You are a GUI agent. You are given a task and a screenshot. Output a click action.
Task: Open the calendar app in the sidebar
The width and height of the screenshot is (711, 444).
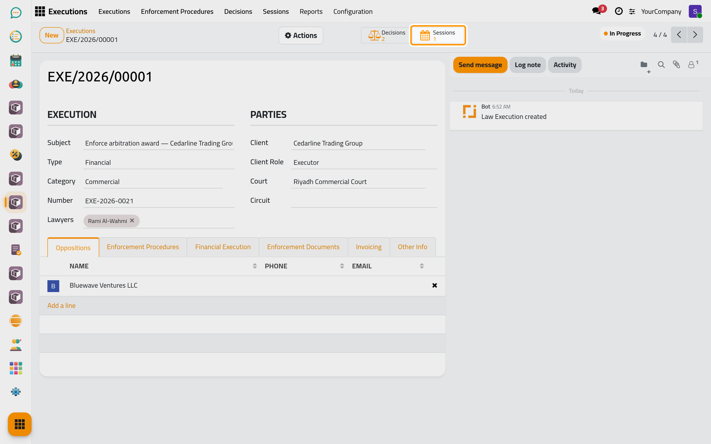click(x=16, y=60)
